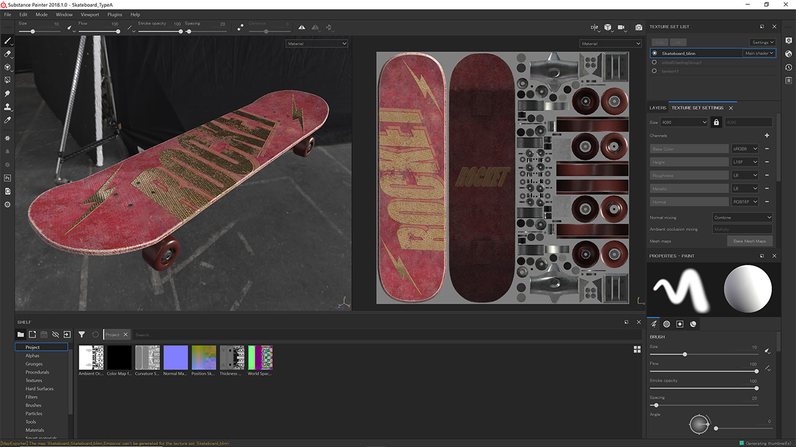Open Main shader dropdown

point(759,53)
